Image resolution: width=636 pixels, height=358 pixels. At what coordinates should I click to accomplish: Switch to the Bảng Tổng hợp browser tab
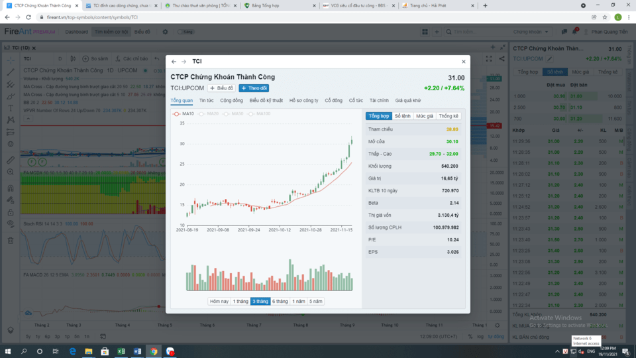pyautogui.click(x=279, y=6)
